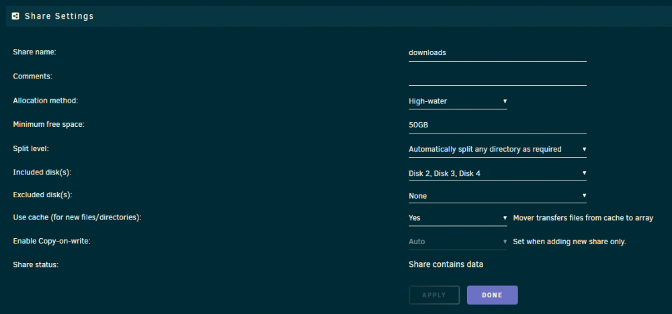Click the DONE button

coord(493,295)
